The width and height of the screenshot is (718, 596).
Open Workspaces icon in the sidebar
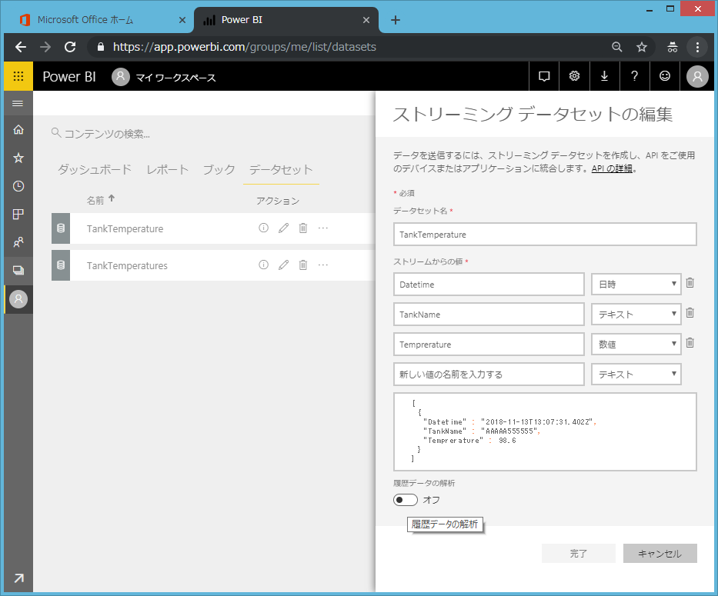click(18, 271)
